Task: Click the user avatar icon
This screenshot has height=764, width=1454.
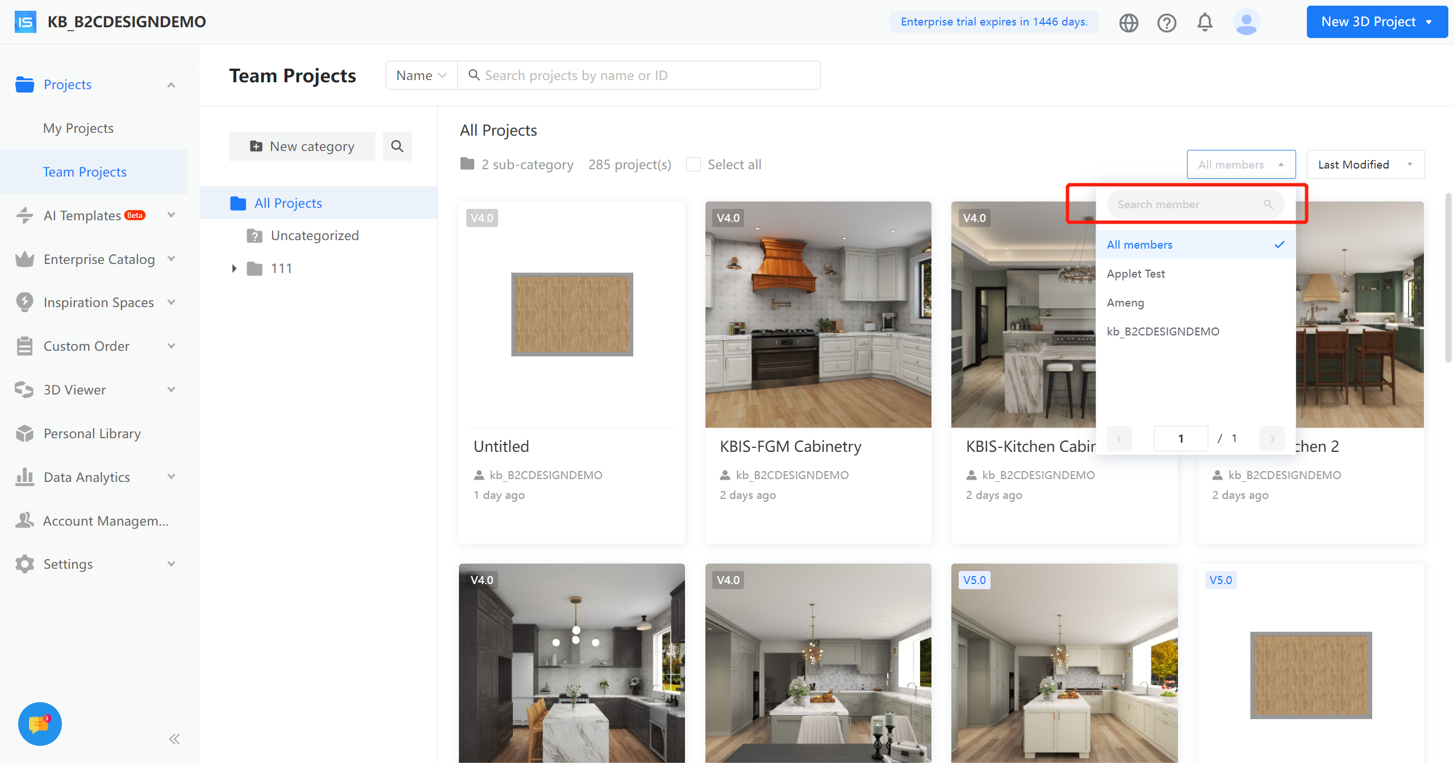Action: click(x=1246, y=23)
